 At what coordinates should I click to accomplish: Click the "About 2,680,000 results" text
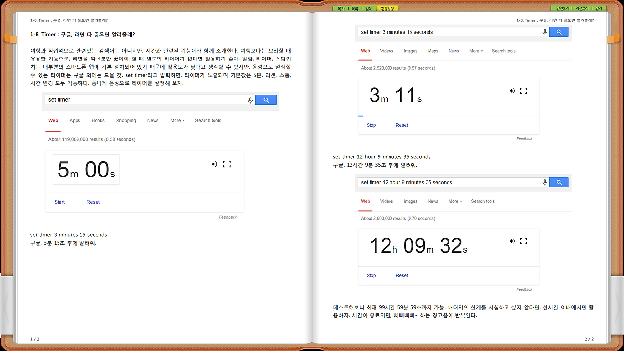(398, 219)
